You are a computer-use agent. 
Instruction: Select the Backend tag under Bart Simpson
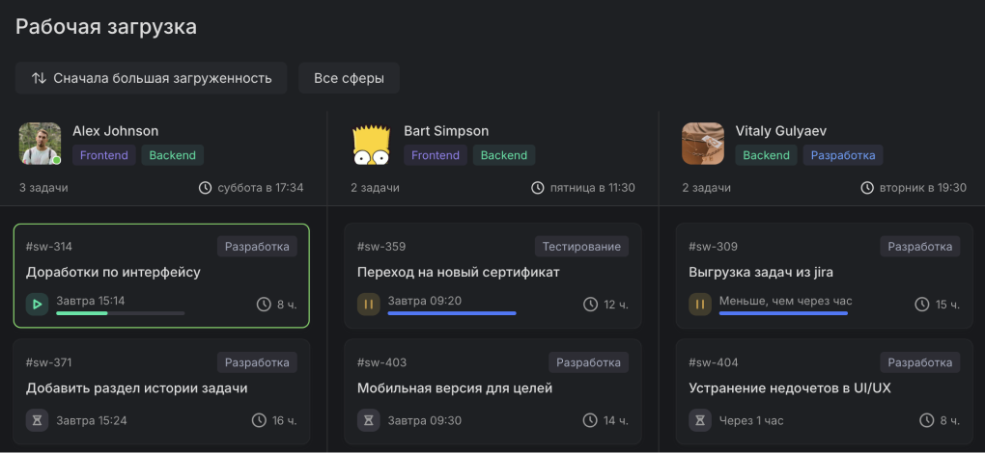click(x=504, y=155)
